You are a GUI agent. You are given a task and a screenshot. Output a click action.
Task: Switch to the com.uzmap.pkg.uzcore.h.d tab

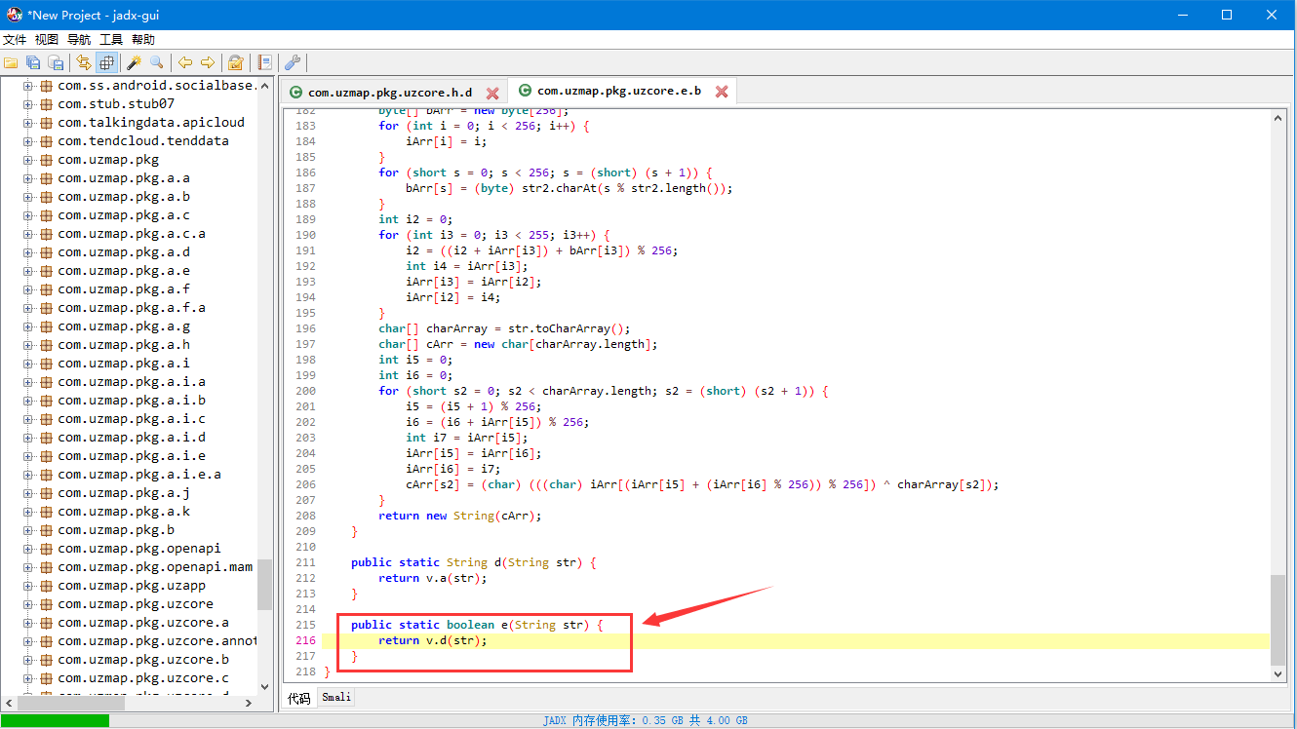389,93
